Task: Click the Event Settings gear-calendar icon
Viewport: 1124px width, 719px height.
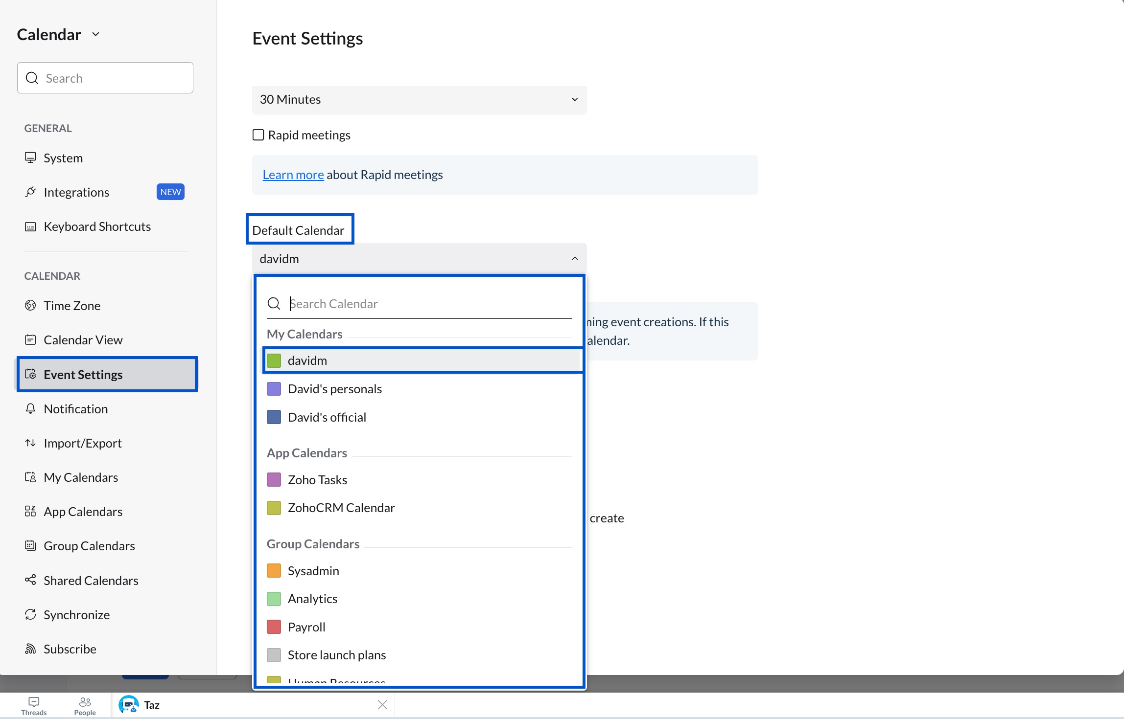Action: (30, 374)
